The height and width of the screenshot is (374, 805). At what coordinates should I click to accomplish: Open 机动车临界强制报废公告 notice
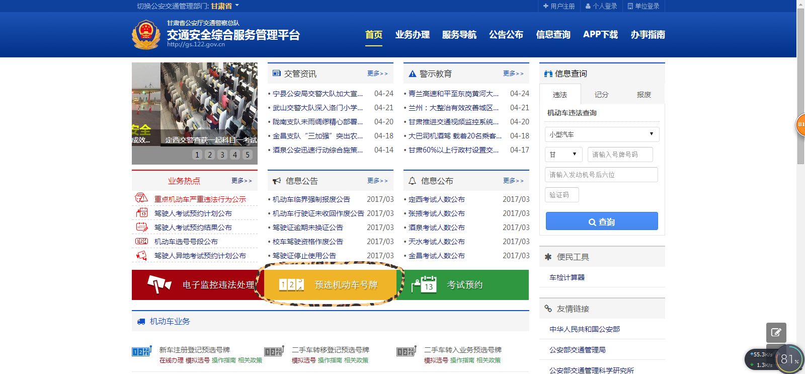coord(311,199)
